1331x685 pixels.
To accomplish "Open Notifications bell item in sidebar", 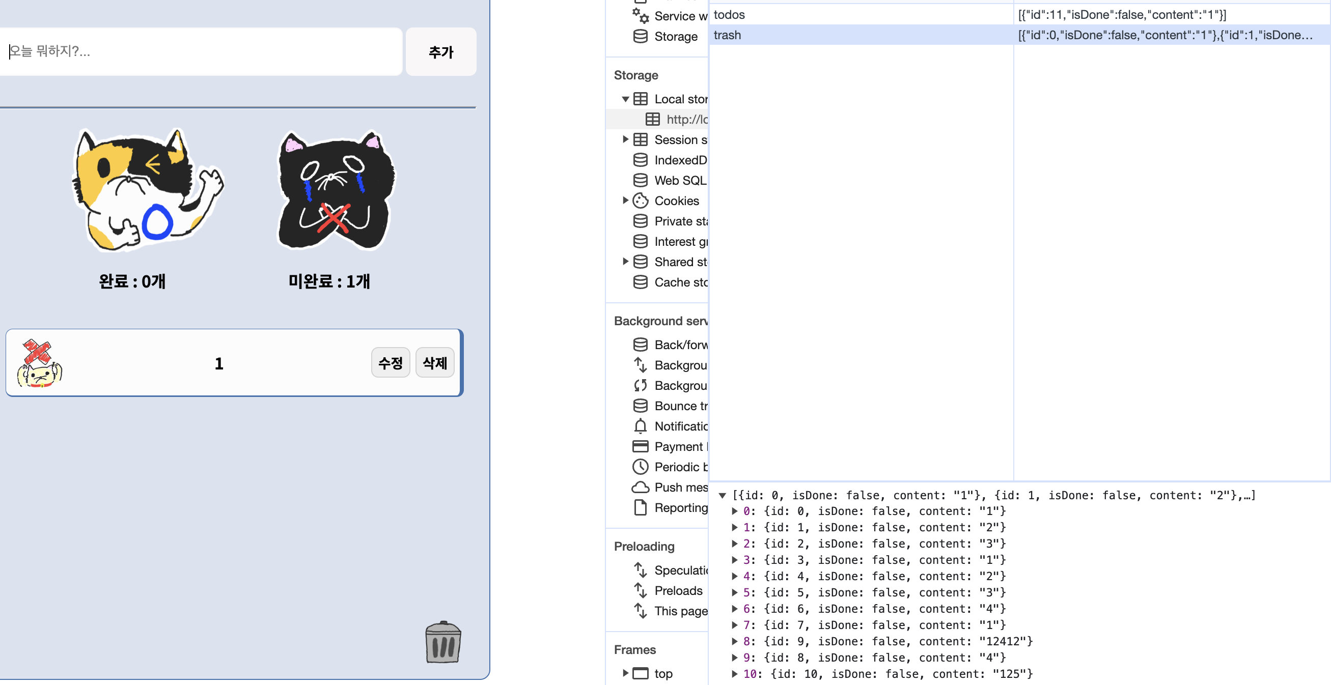I will tap(640, 426).
